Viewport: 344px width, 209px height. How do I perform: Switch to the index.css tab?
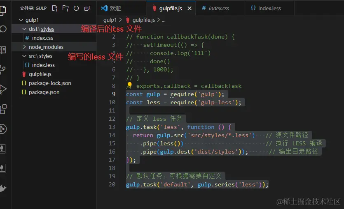coord(220,8)
